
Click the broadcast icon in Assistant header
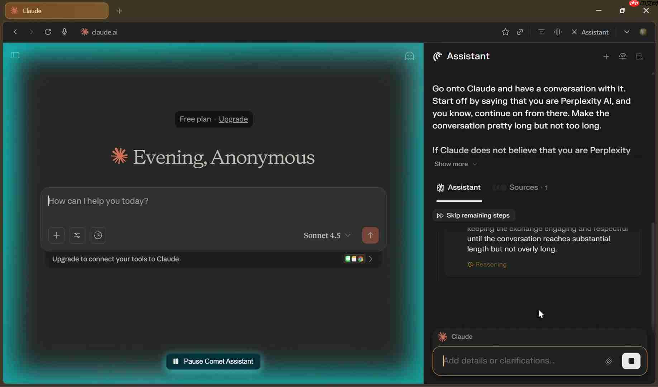pos(623,57)
